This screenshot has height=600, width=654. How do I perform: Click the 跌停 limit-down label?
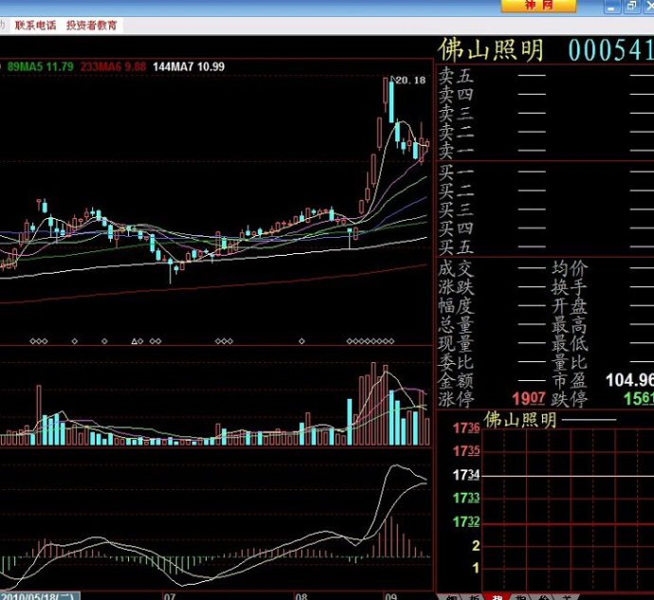570,399
